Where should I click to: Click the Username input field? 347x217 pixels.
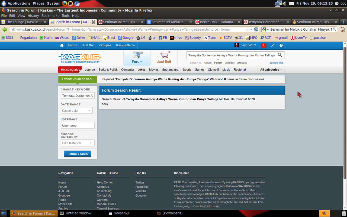[x=78, y=125]
